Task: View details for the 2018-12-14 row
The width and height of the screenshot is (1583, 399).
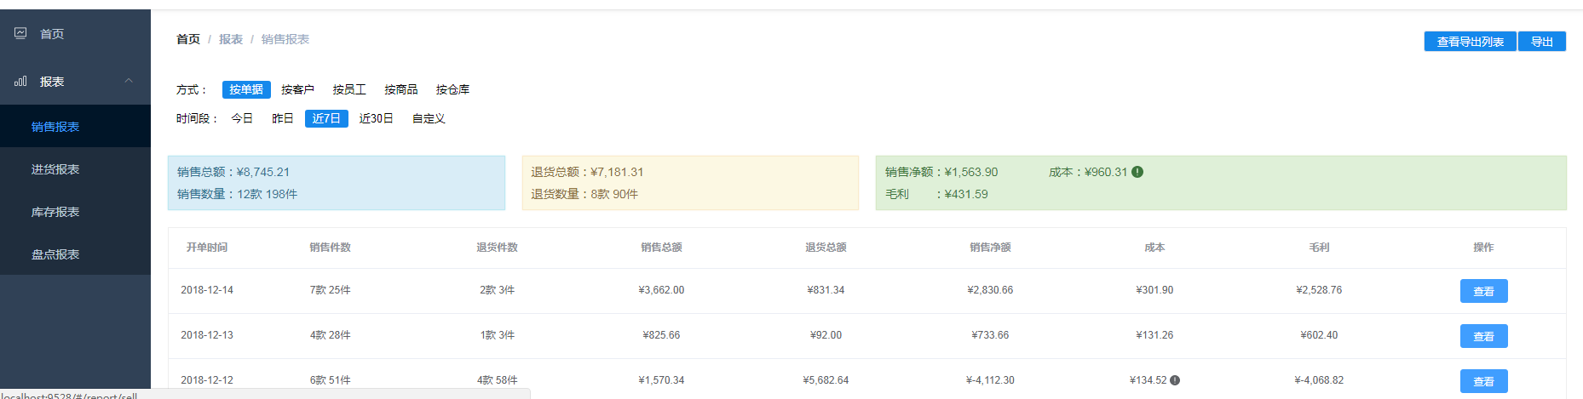Action: (1483, 291)
